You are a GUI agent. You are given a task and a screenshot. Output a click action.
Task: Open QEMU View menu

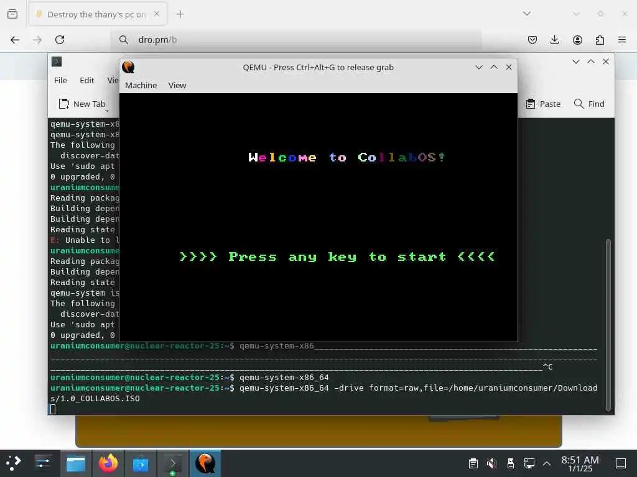(x=177, y=85)
